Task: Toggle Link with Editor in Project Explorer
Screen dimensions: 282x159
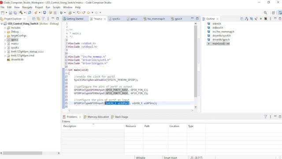Action: 38,19
